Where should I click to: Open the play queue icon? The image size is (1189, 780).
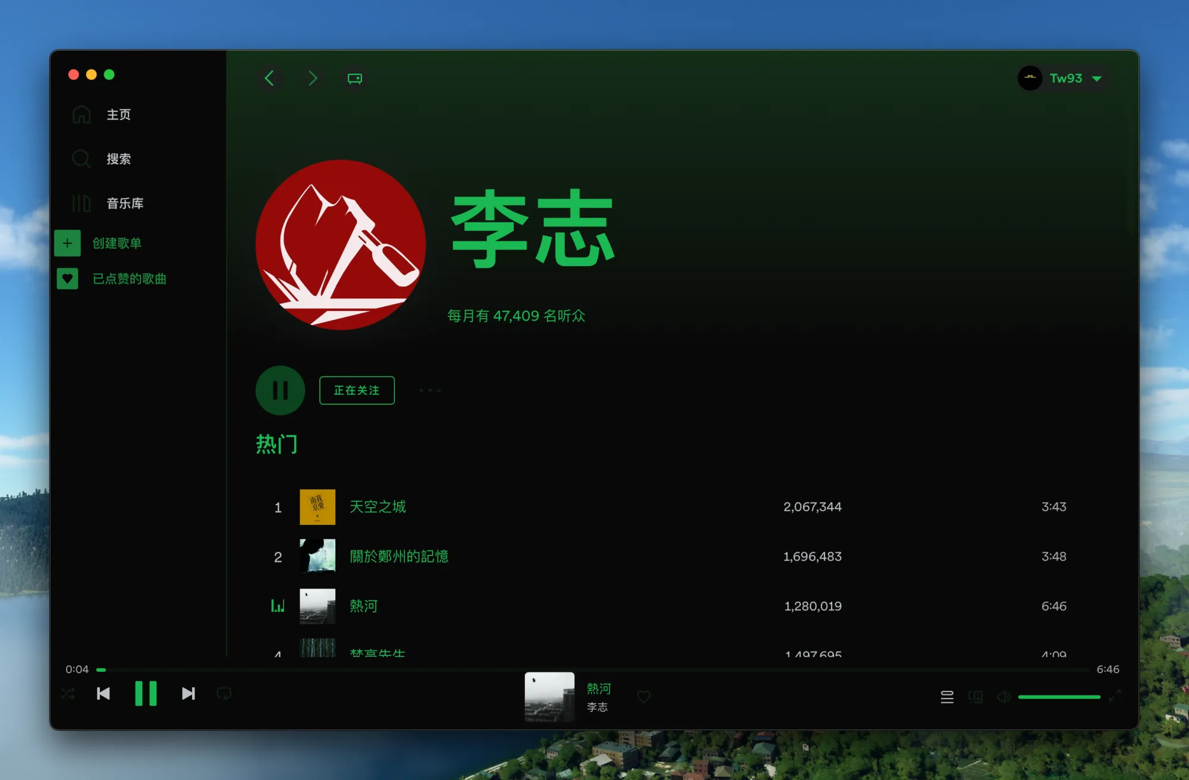[x=947, y=697]
